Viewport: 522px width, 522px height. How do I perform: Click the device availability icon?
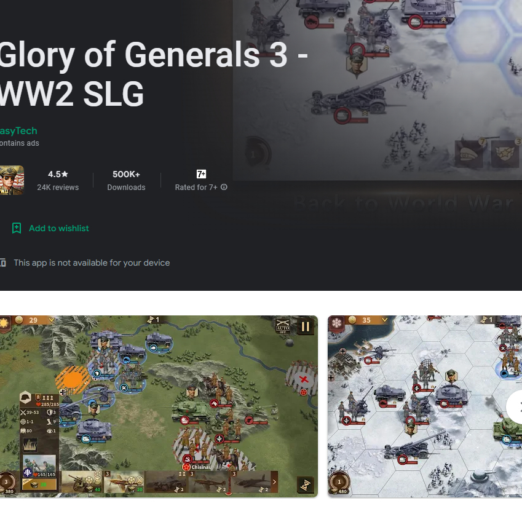coord(2,263)
